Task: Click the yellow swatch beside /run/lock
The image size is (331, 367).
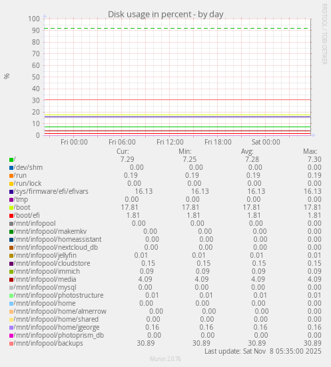Action: (11, 184)
